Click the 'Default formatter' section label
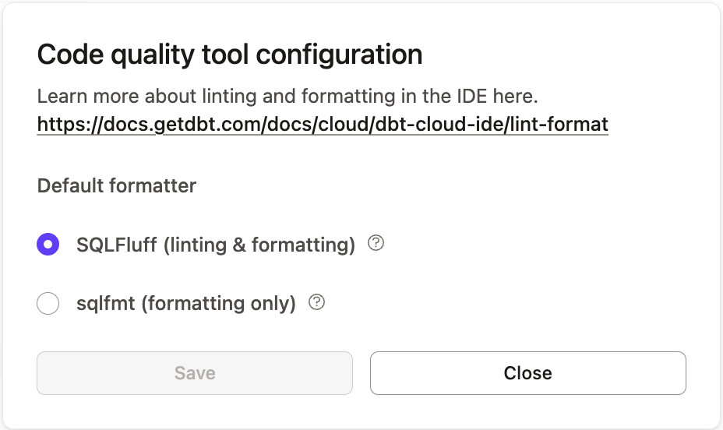The image size is (723, 430). tap(117, 185)
